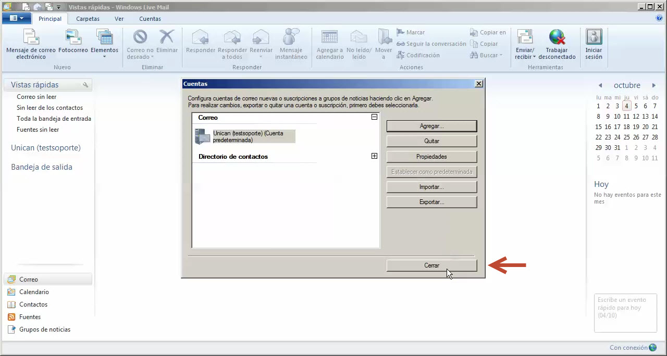Viewport: 667px width, 356px height.
Task: Click the Importar... button
Action: click(431, 187)
